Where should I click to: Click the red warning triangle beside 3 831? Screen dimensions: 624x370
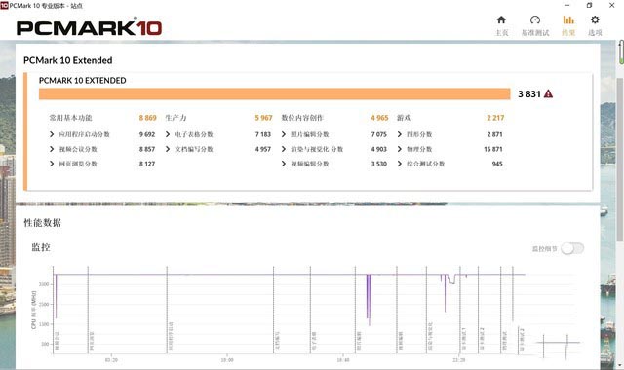click(548, 93)
